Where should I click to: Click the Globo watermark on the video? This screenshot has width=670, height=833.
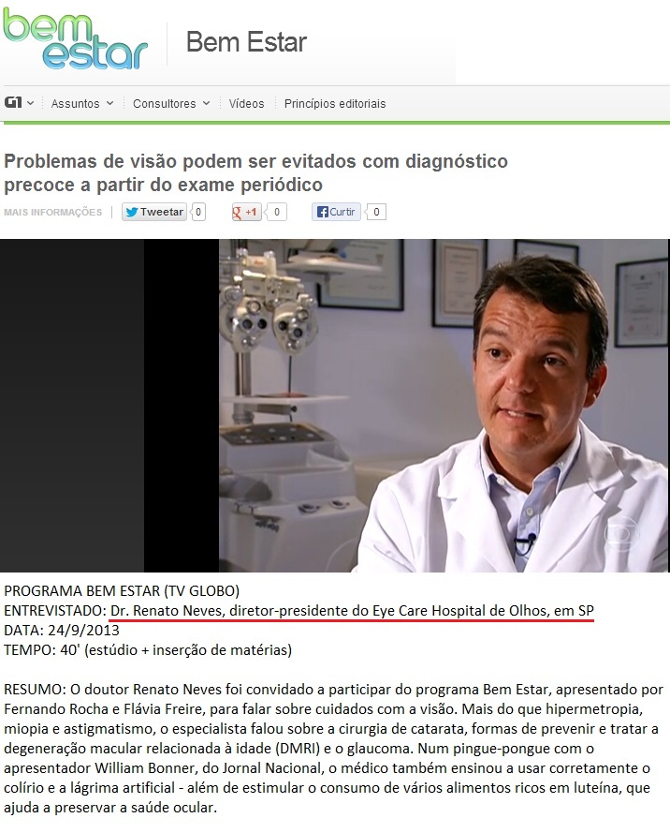(622, 533)
